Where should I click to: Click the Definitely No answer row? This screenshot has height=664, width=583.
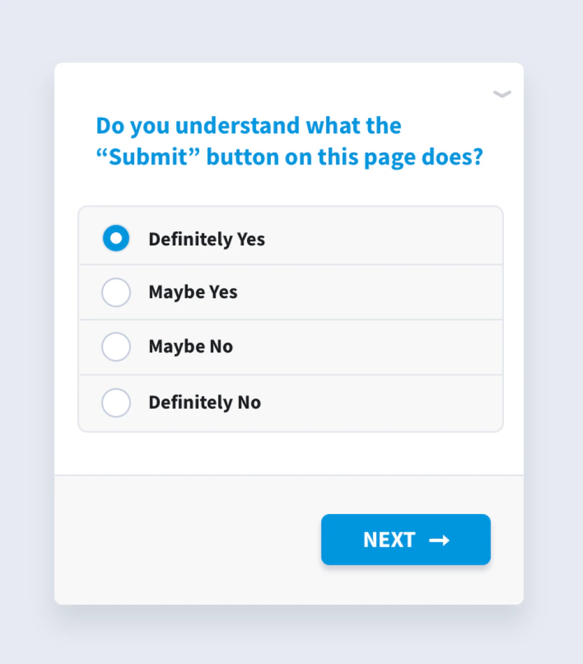(x=290, y=402)
